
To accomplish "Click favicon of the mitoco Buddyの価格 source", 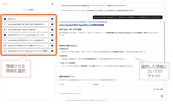I will (x=5, y=24).
